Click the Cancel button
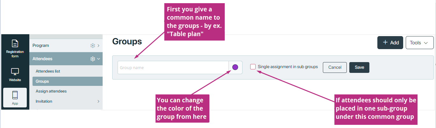Image resolution: width=436 pixels, height=128 pixels. [x=335, y=67]
